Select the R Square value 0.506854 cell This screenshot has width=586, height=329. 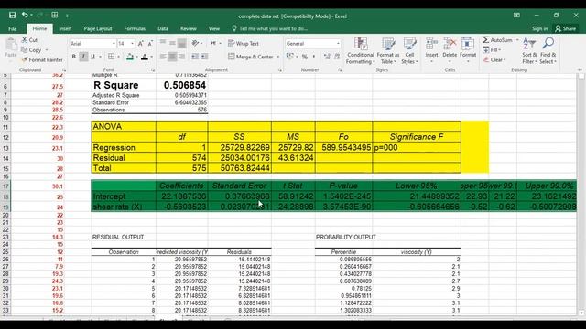182,85
